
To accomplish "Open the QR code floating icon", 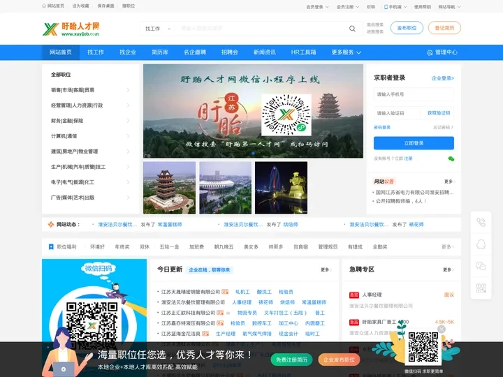I will [481, 288].
